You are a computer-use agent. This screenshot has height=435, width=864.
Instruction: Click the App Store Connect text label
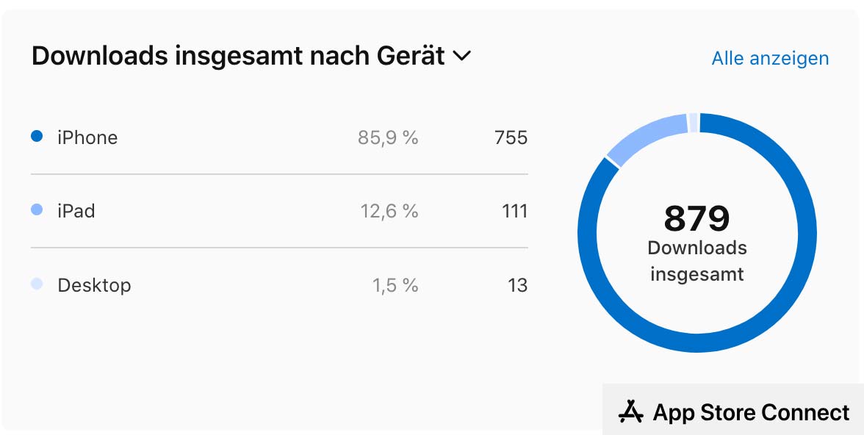point(751,412)
